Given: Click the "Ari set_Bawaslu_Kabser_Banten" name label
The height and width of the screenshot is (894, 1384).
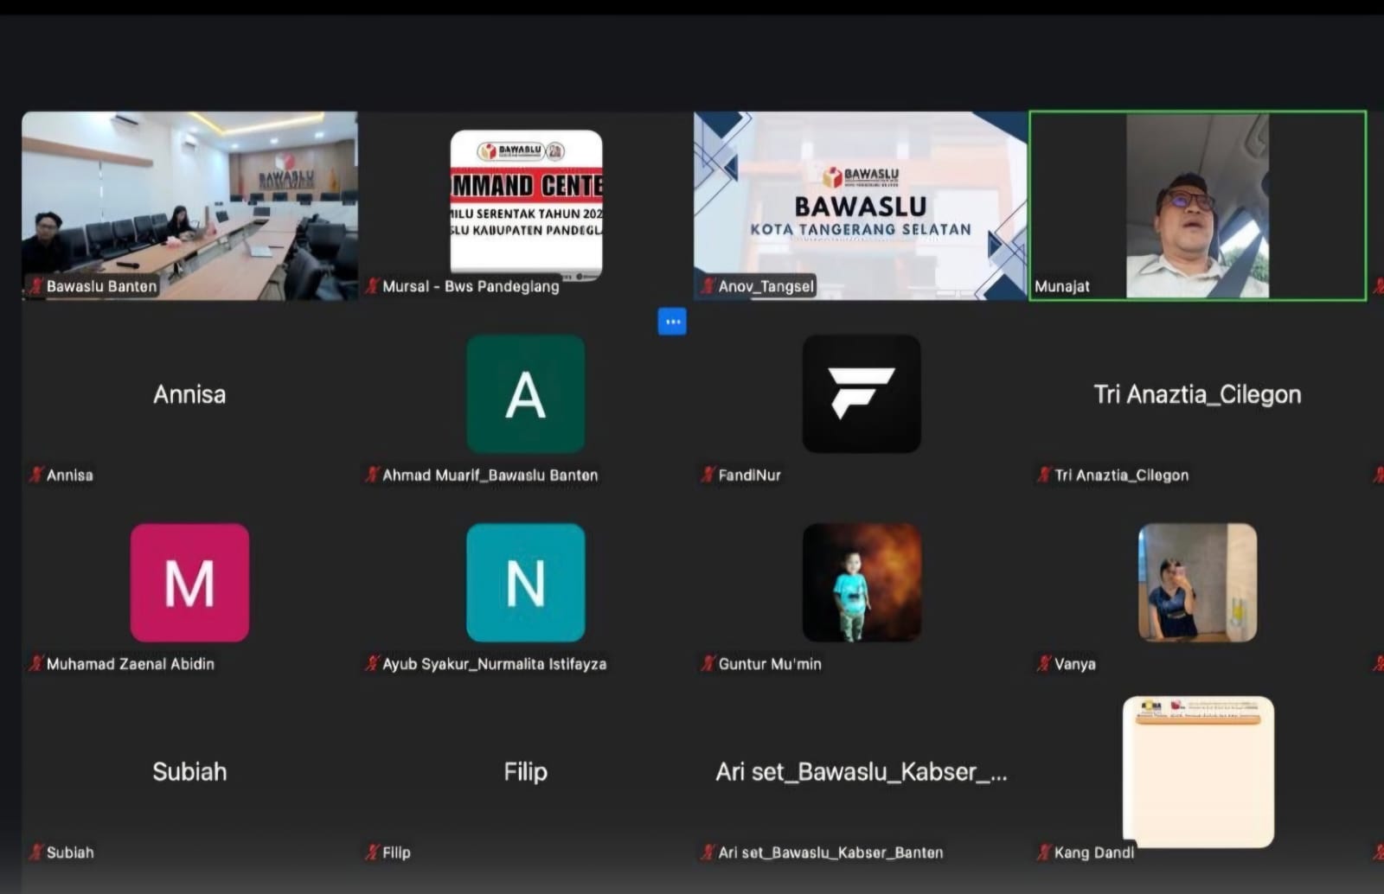Looking at the screenshot, I should pyautogui.click(x=831, y=852).
